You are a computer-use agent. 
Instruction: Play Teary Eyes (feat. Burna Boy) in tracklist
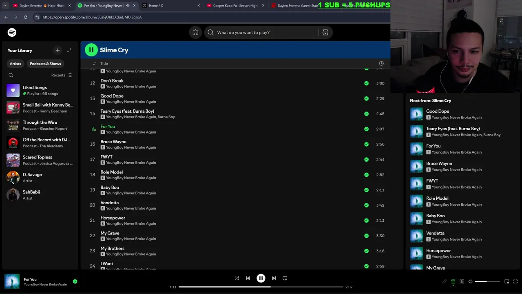[x=127, y=111]
